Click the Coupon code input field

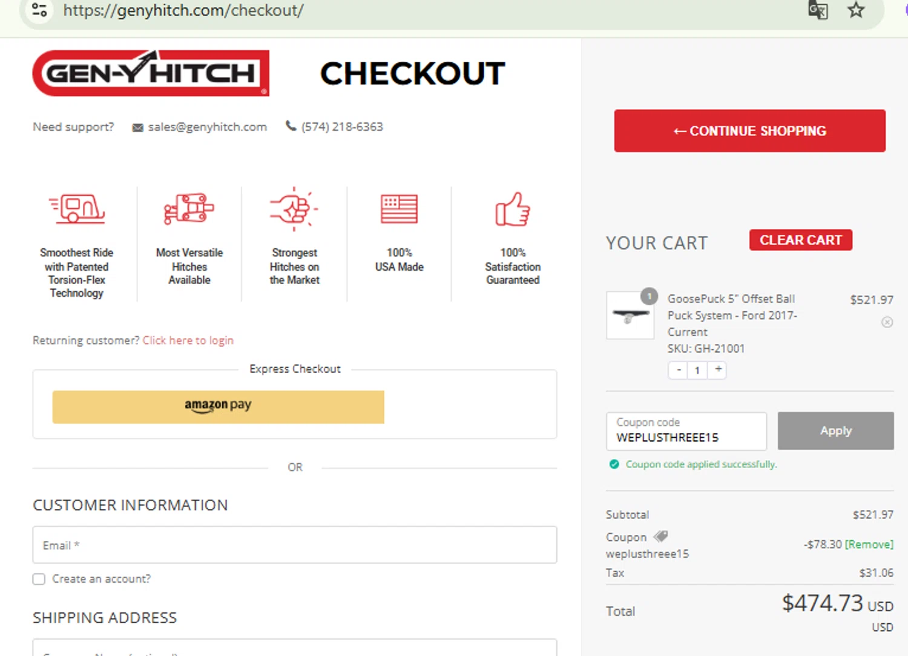click(x=686, y=431)
